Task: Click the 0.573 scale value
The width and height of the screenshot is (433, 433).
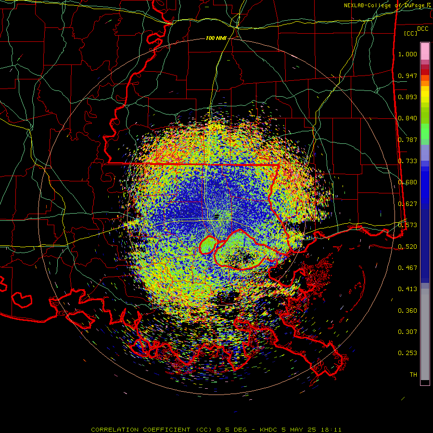Action: point(408,225)
